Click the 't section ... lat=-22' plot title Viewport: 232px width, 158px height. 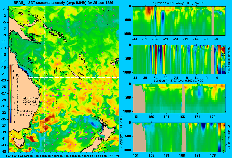[x=179, y=81]
